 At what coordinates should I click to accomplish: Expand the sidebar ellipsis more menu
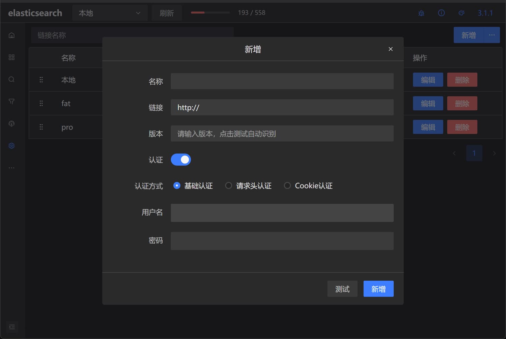click(11, 168)
